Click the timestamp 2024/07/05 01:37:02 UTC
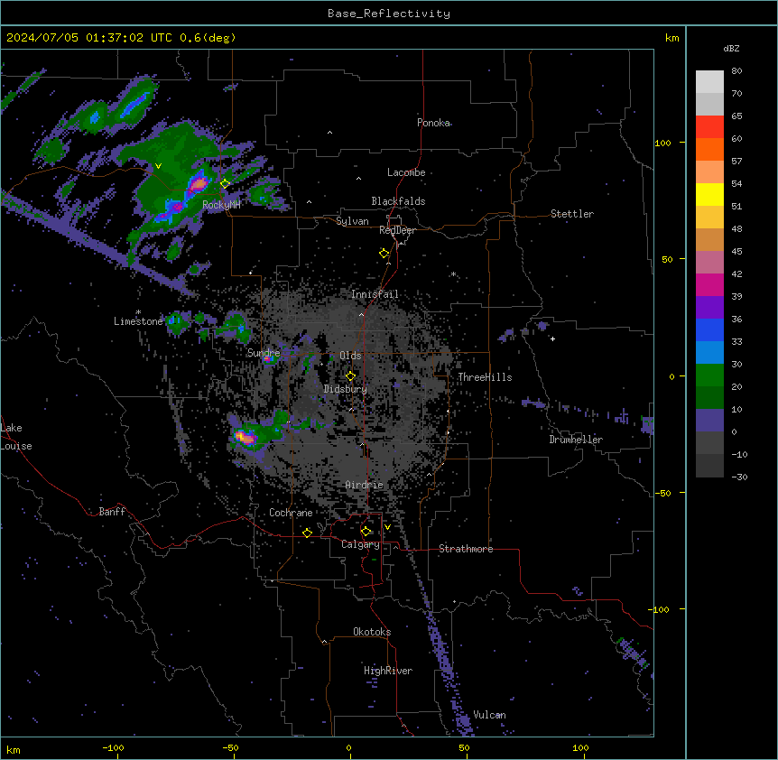This screenshot has width=778, height=760. pyautogui.click(x=89, y=38)
